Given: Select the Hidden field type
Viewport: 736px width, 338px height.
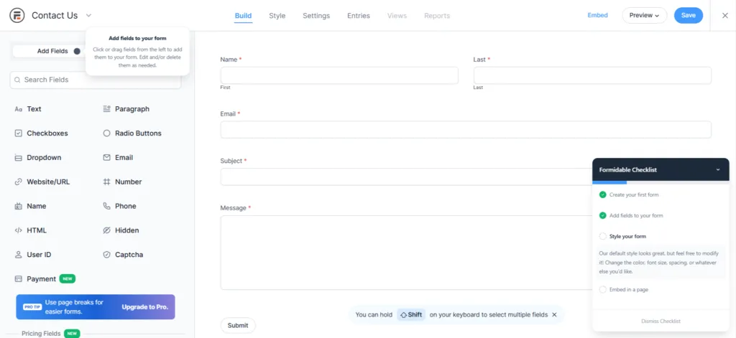Looking at the screenshot, I should coord(121,230).
